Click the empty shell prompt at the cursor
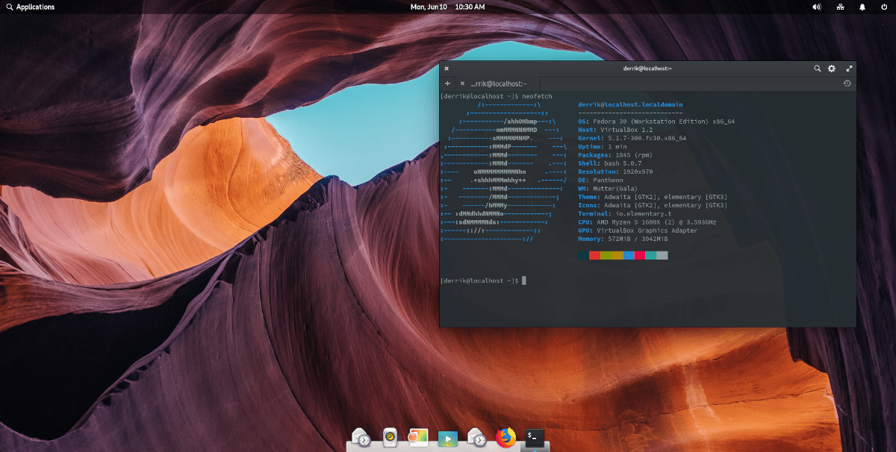The height and width of the screenshot is (452, 896). (x=524, y=280)
